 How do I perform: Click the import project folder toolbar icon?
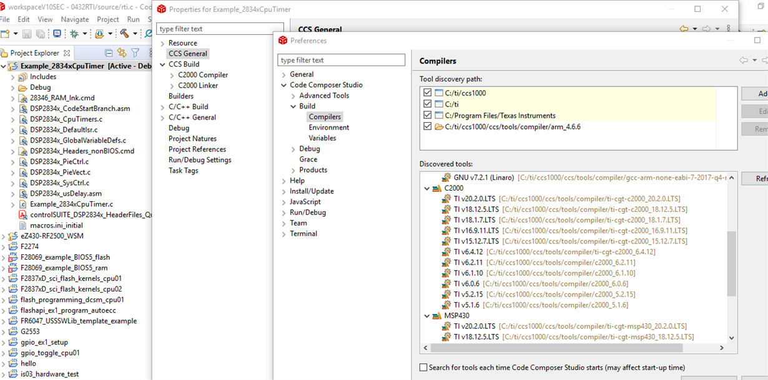(99, 34)
